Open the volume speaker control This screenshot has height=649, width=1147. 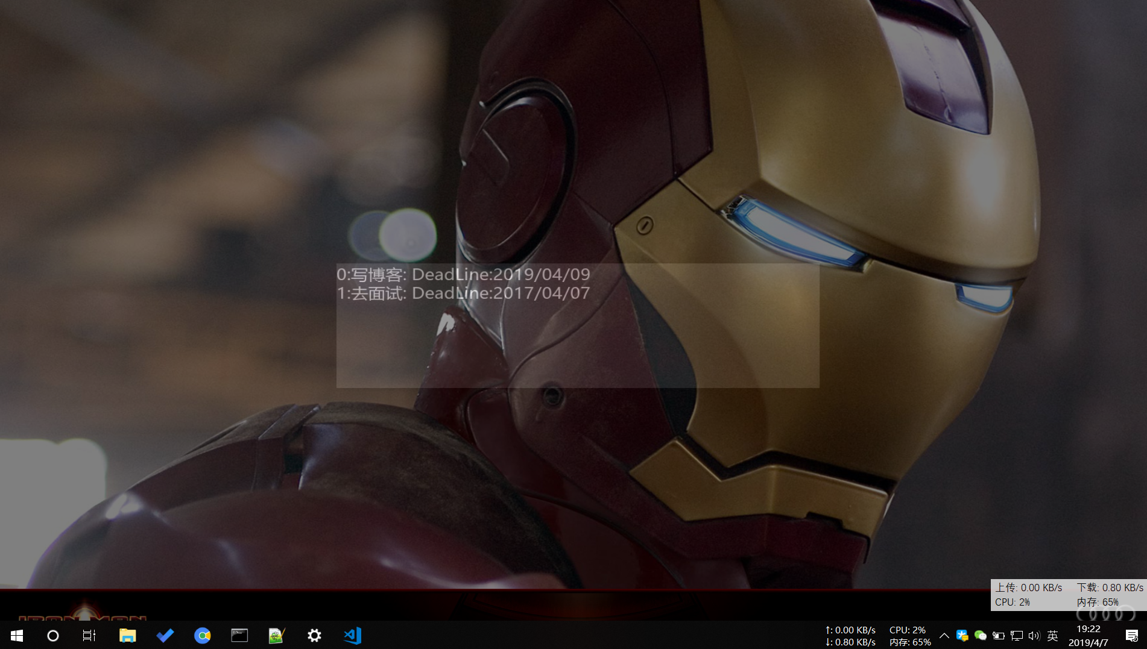[1034, 635]
